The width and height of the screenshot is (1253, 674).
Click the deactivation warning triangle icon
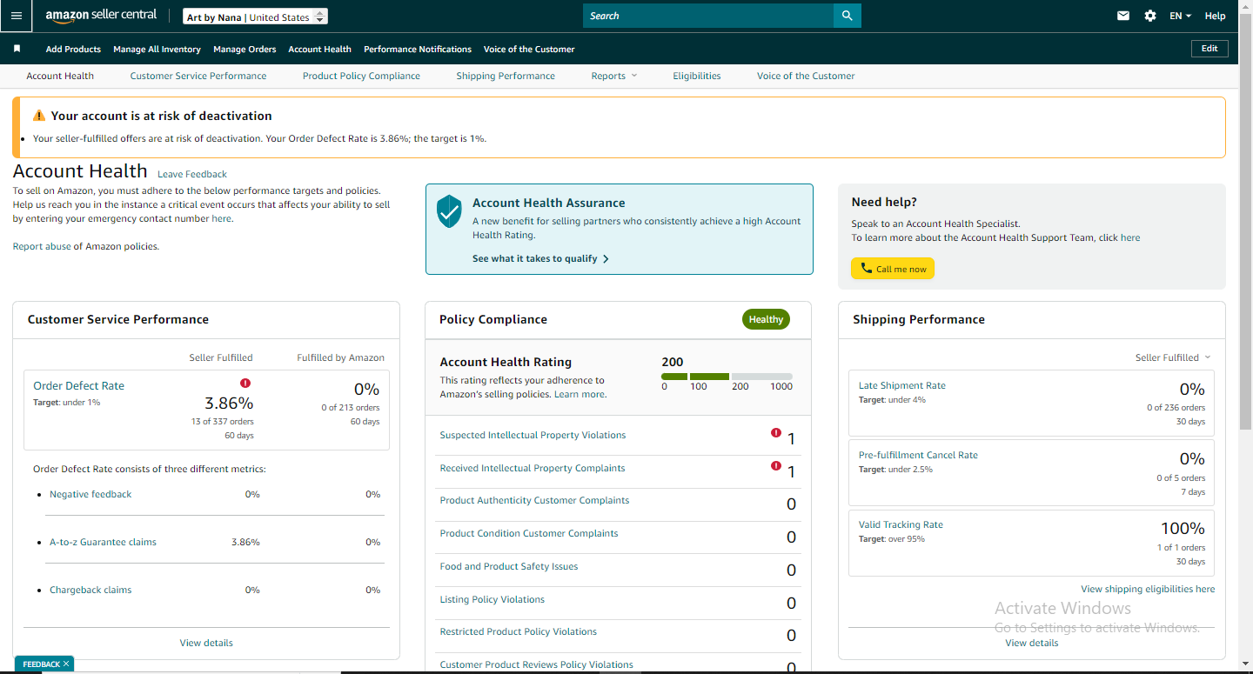pyautogui.click(x=38, y=116)
